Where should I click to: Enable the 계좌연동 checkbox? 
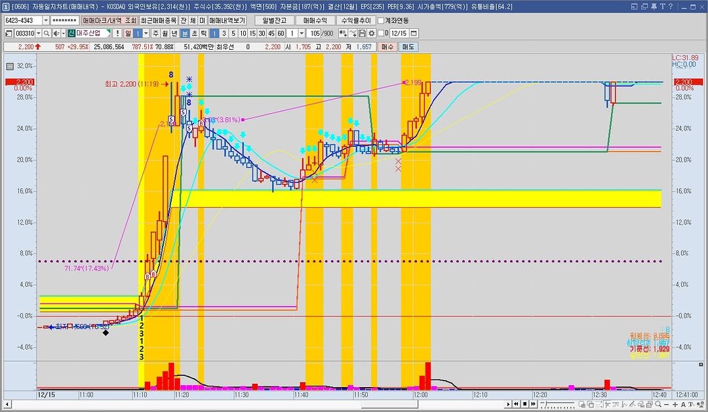tap(381, 20)
